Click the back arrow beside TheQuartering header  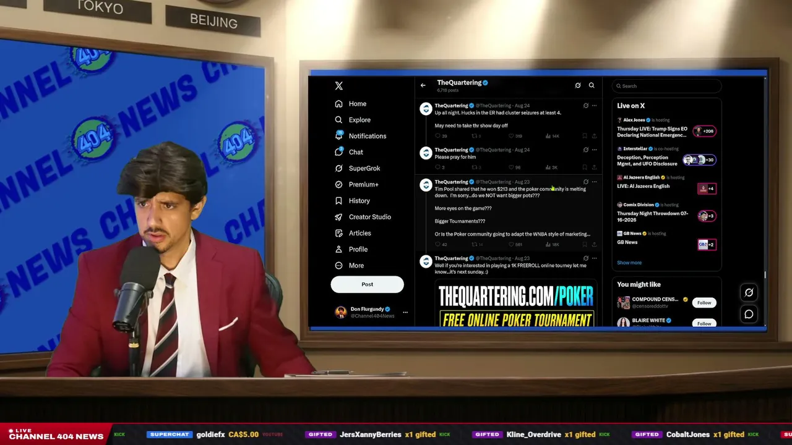(x=423, y=85)
